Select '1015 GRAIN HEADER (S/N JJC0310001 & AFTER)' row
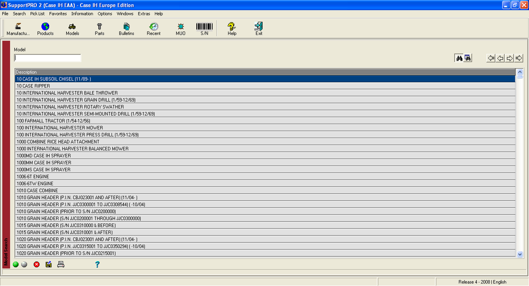The width and height of the screenshot is (529, 286). point(265,232)
